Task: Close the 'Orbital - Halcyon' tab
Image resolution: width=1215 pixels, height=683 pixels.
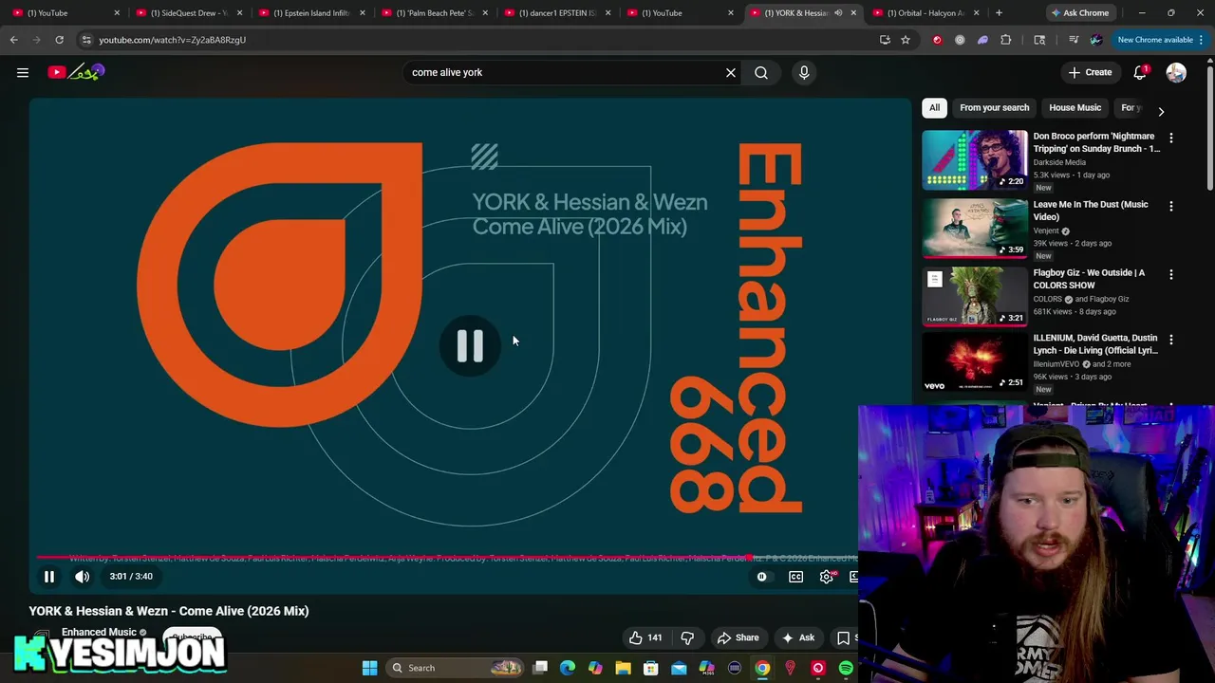Action: [976, 12]
